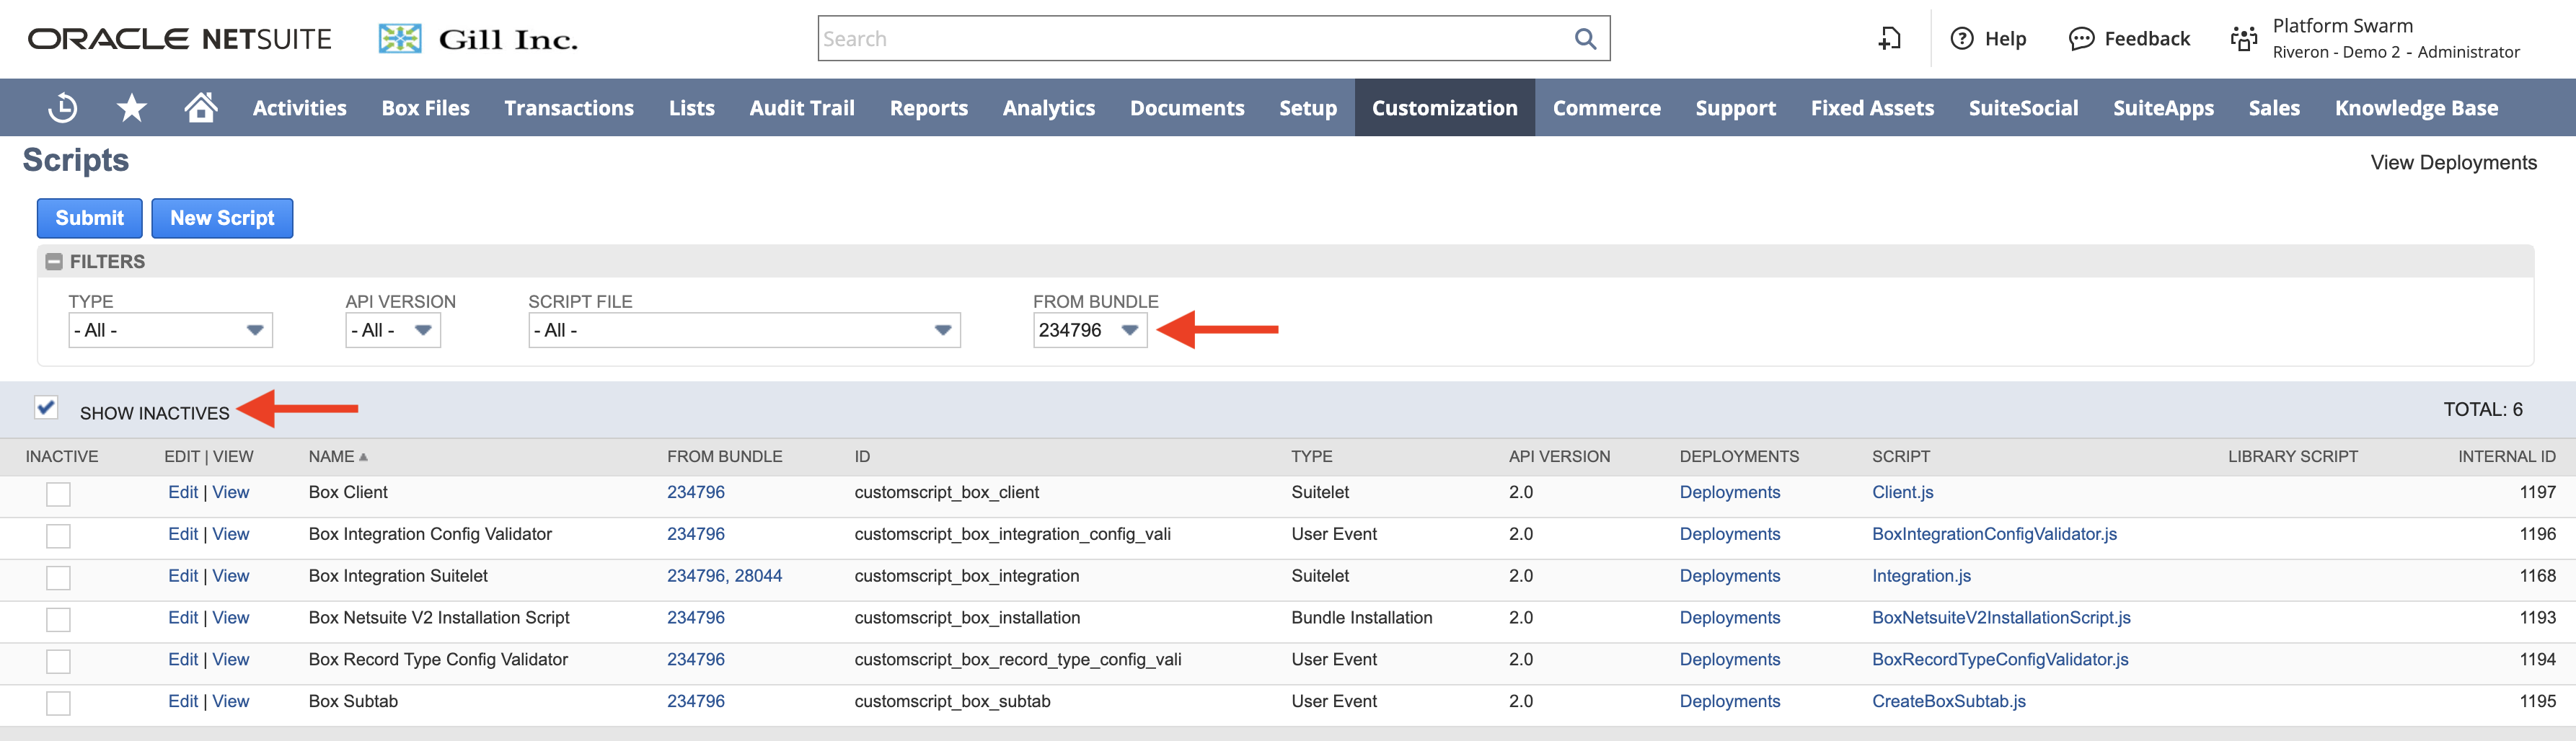Open the Sales menu
The height and width of the screenshot is (741, 2576).
[2274, 108]
